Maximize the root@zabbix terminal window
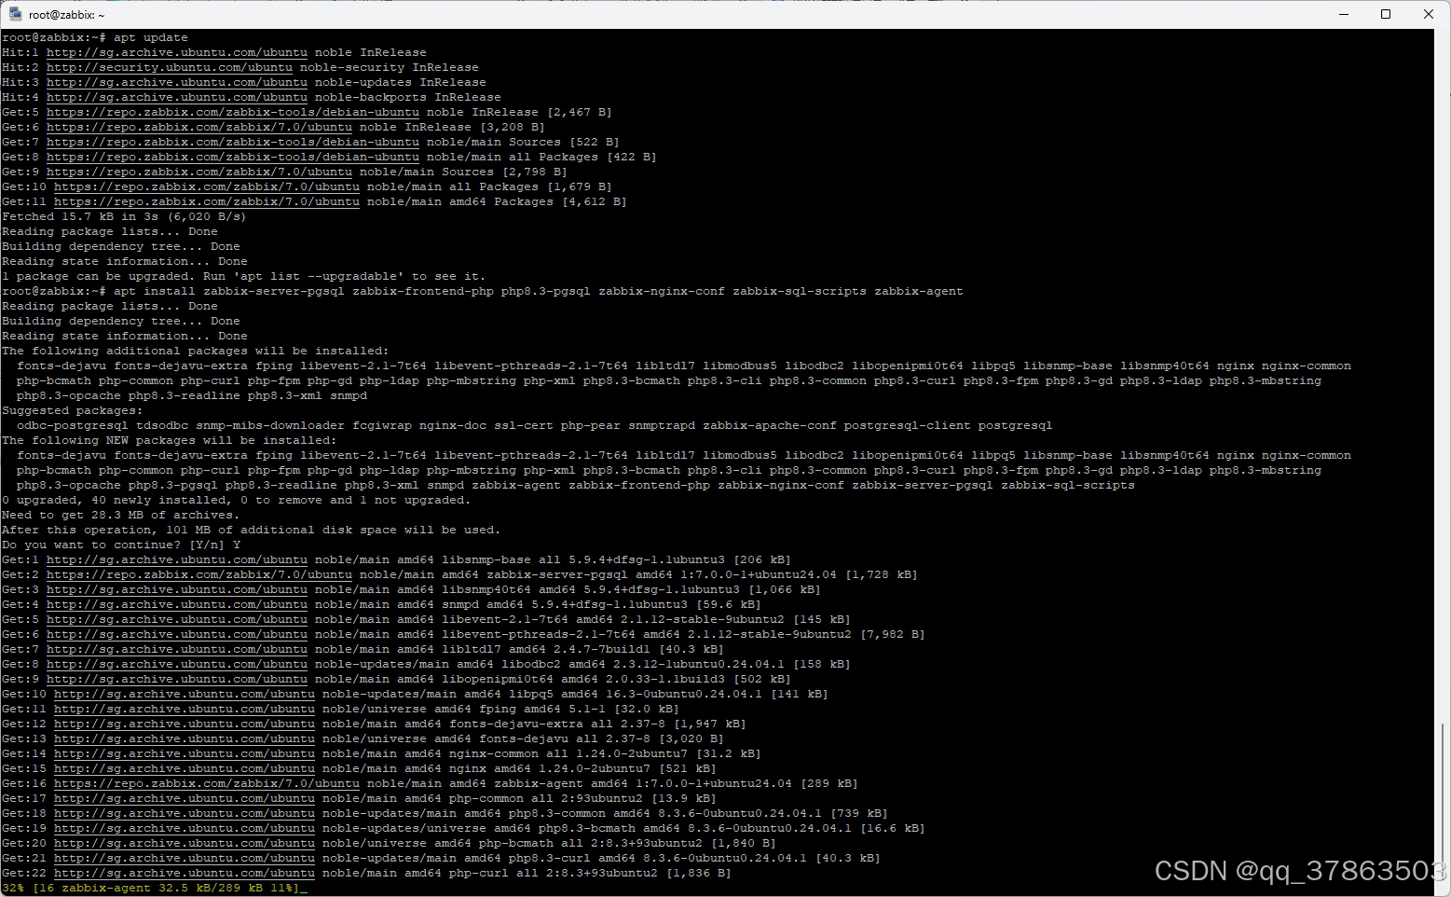Screen dimensions: 1451x897 [1386, 14]
